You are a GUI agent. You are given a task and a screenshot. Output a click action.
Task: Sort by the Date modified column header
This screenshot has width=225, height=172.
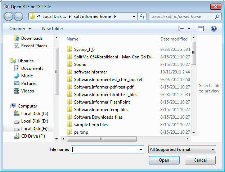tap(174, 39)
